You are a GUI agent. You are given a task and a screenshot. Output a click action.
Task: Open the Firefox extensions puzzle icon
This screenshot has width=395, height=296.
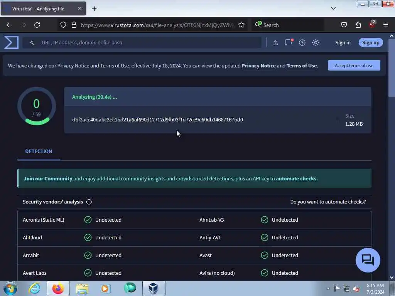pyautogui.click(x=358, y=25)
